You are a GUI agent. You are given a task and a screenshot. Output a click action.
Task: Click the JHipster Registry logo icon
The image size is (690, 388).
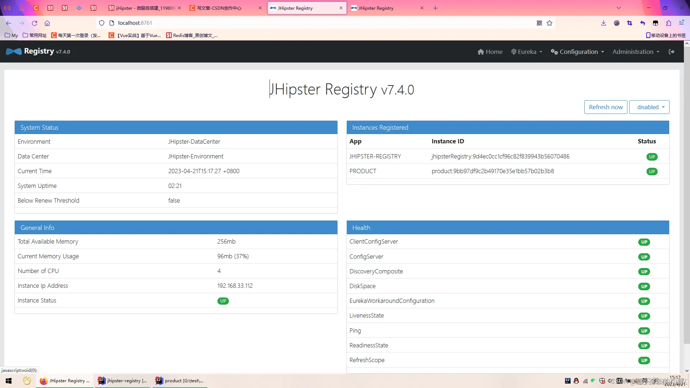pyautogui.click(x=14, y=52)
